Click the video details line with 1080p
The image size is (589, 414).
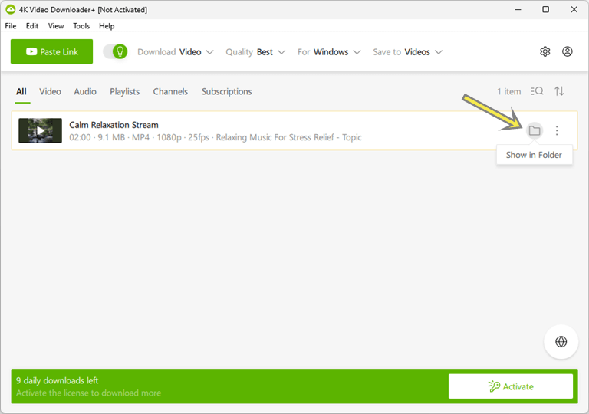tap(216, 137)
